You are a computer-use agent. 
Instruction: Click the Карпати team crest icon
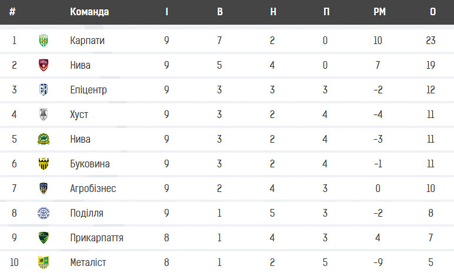44,41
